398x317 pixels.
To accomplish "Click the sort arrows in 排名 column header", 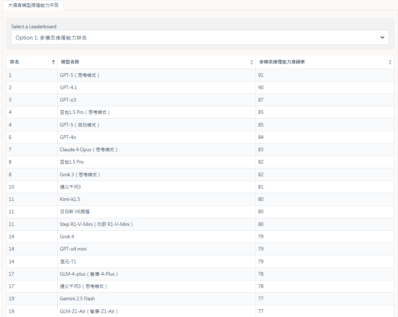I will pyautogui.click(x=54, y=62).
